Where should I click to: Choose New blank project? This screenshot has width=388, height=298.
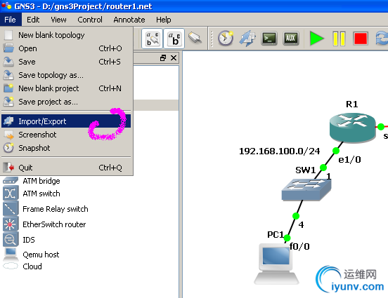click(x=66, y=88)
